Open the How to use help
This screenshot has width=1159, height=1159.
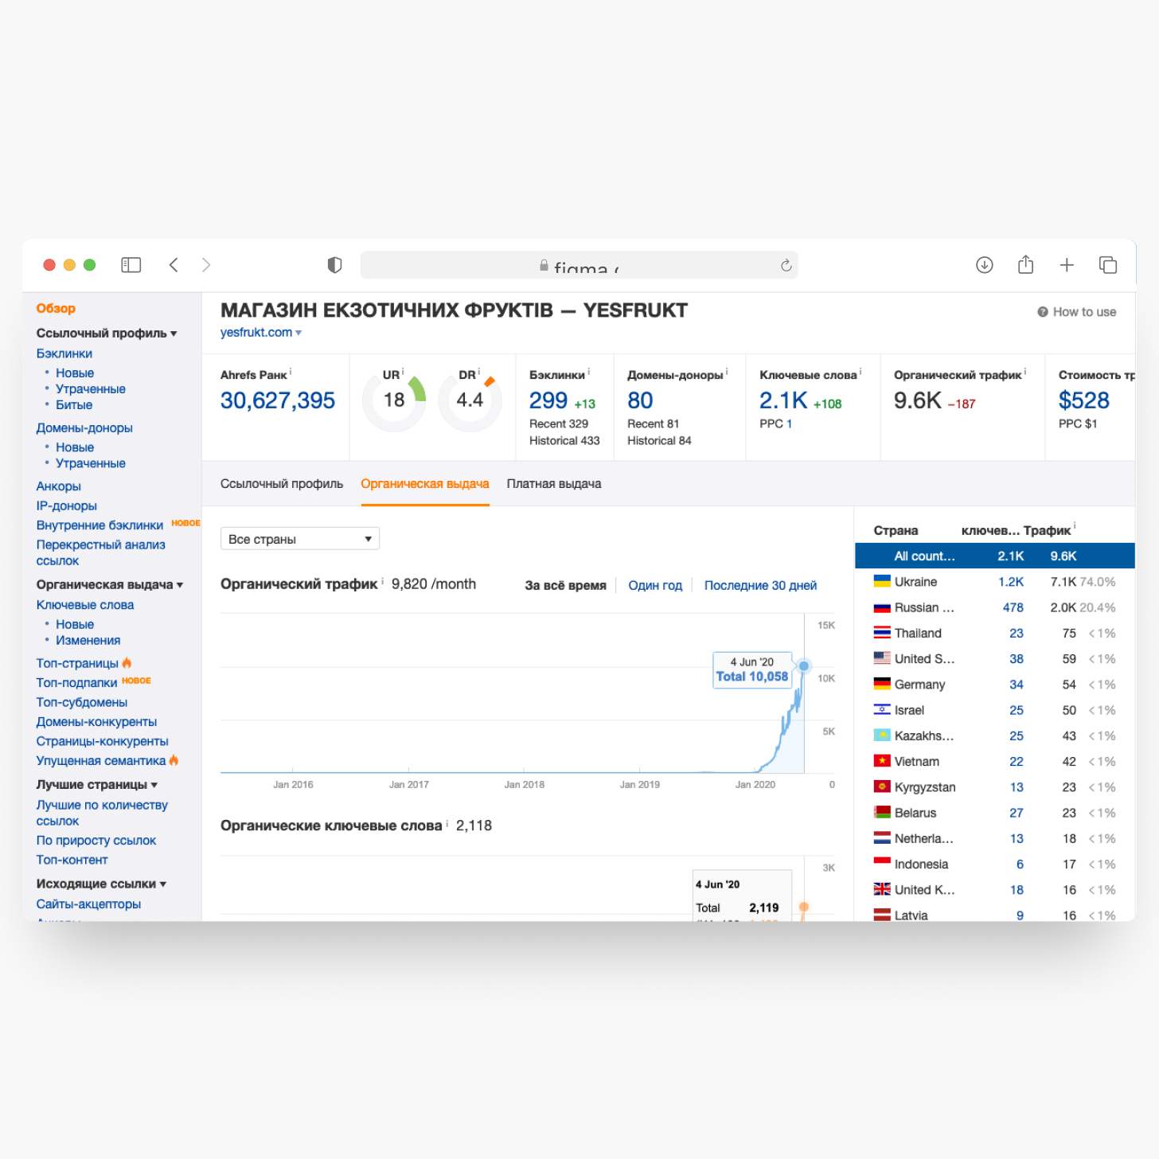1076,312
